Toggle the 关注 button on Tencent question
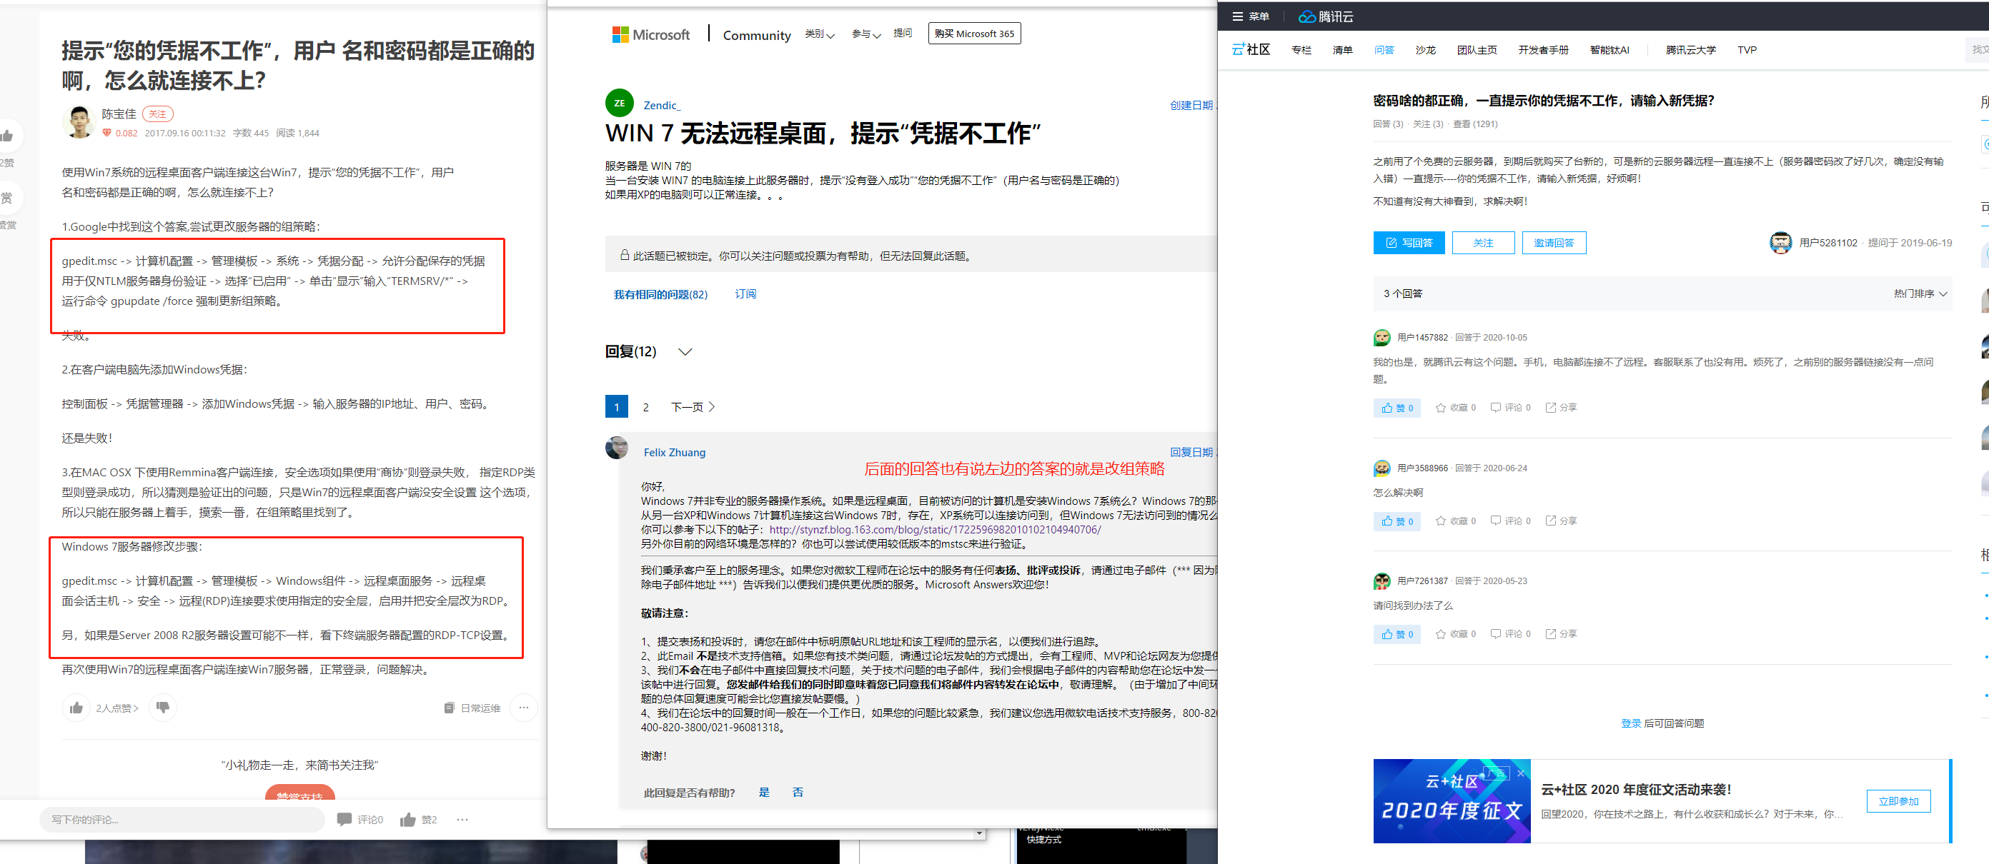The image size is (1989, 864). click(x=1482, y=243)
